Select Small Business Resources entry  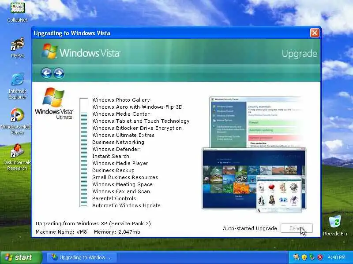tap(125, 177)
